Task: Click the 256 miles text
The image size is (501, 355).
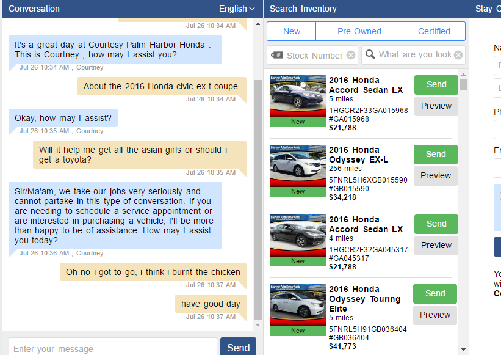Action: (345, 169)
